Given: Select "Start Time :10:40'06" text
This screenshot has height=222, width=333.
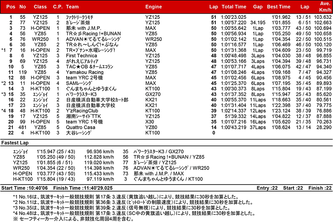Looking at the screenshot, I should click(24, 188).
